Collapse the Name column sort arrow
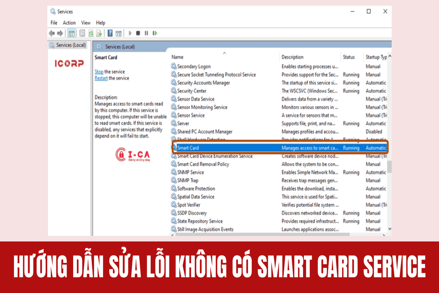This screenshot has height=293, width=439. tap(225, 53)
